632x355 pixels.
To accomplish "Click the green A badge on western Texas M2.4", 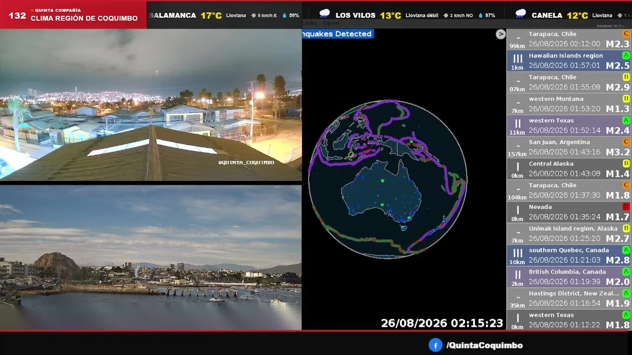I will tap(626, 120).
